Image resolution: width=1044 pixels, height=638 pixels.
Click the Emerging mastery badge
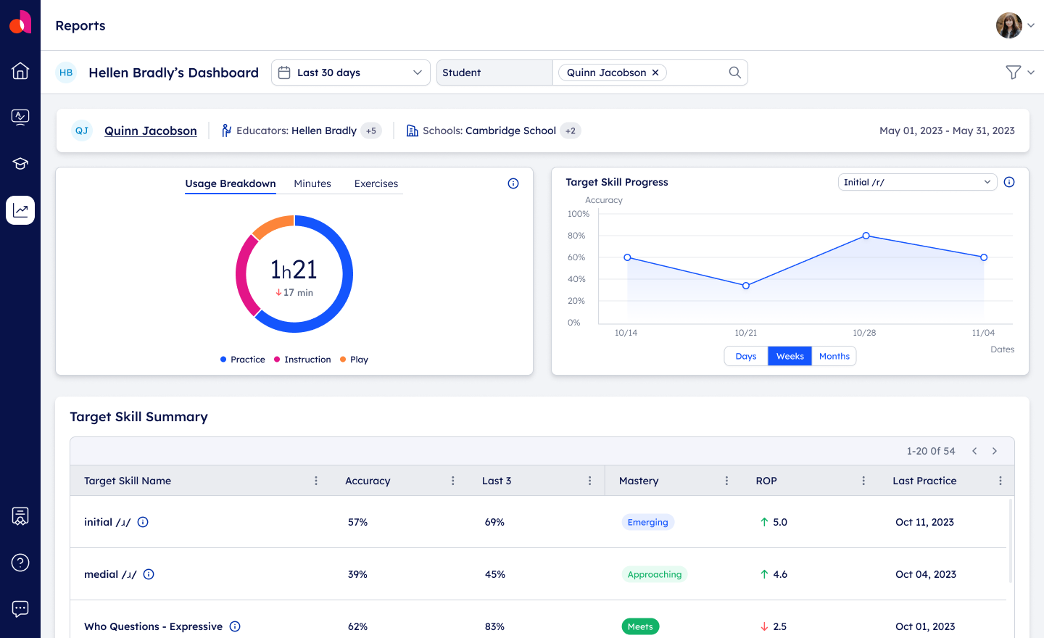[648, 522]
